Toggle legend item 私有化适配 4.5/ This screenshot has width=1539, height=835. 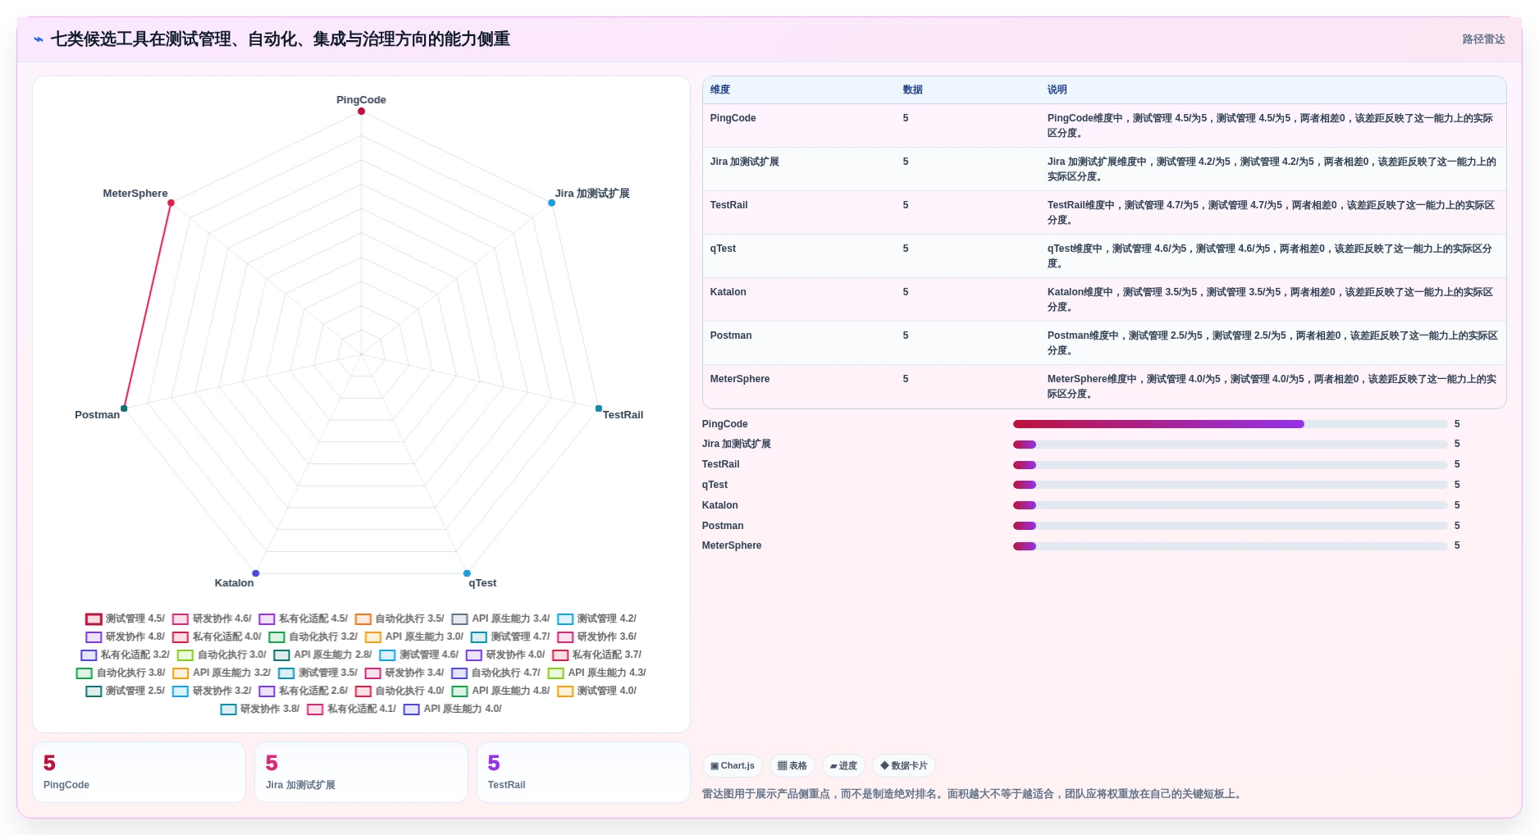click(x=304, y=619)
